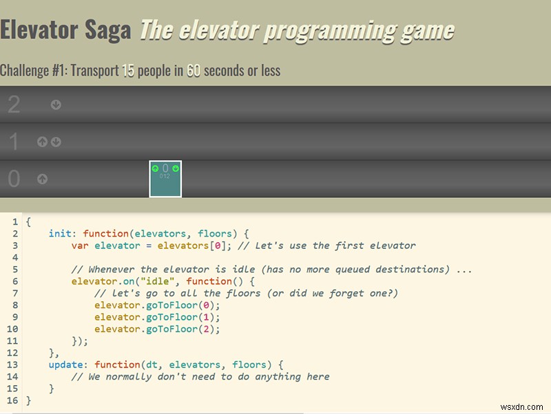Click the up call button on floor 0
Screen dimensions: 551x414
(43, 179)
